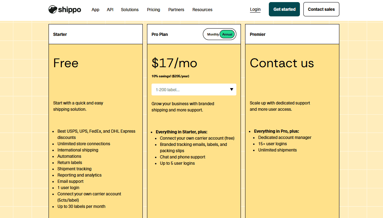Click 'Return labels' list item
This screenshot has width=383, height=218.
coord(69,163)
